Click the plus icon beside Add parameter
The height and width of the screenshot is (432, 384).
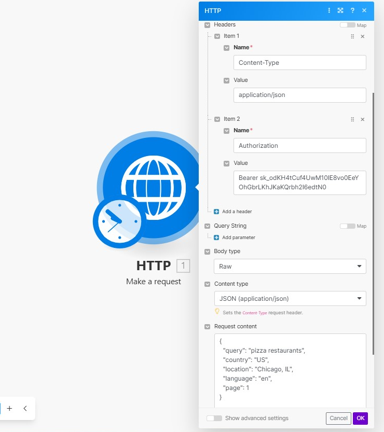pos(216,238)
